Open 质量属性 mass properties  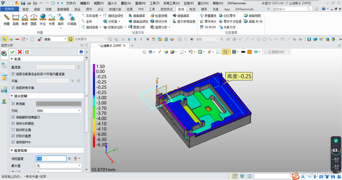[208, 16]
